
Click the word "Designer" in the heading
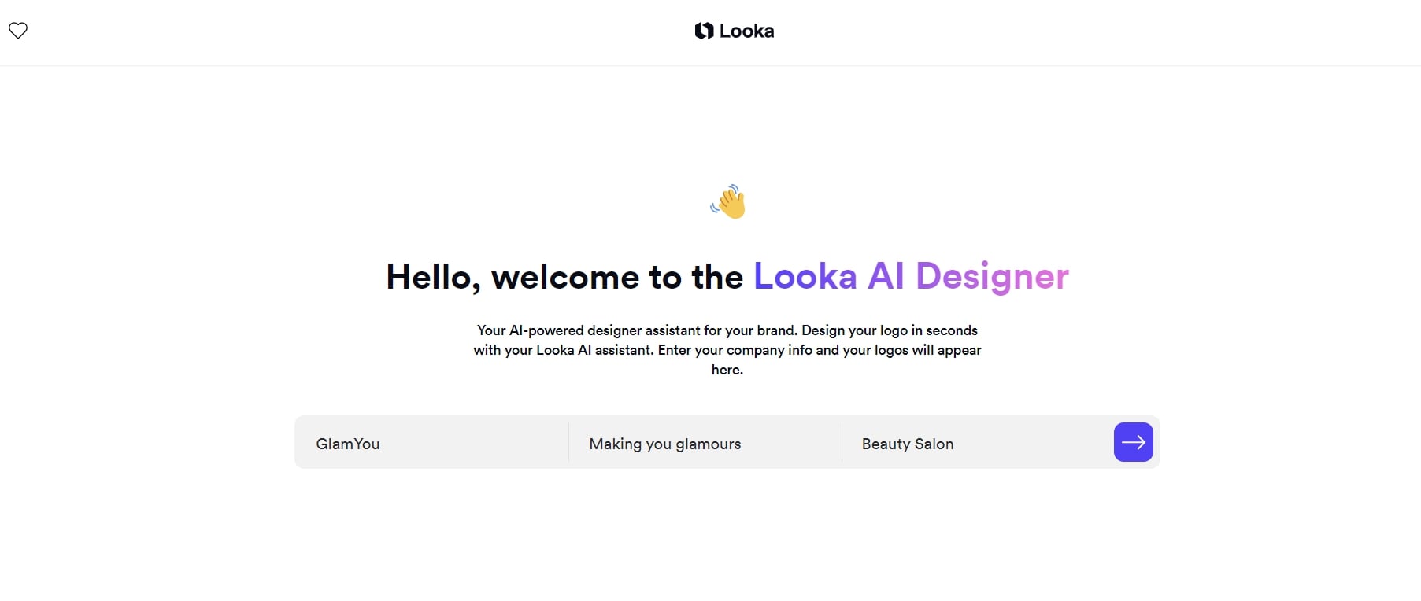pyautogui.click(x=992, y=276)
